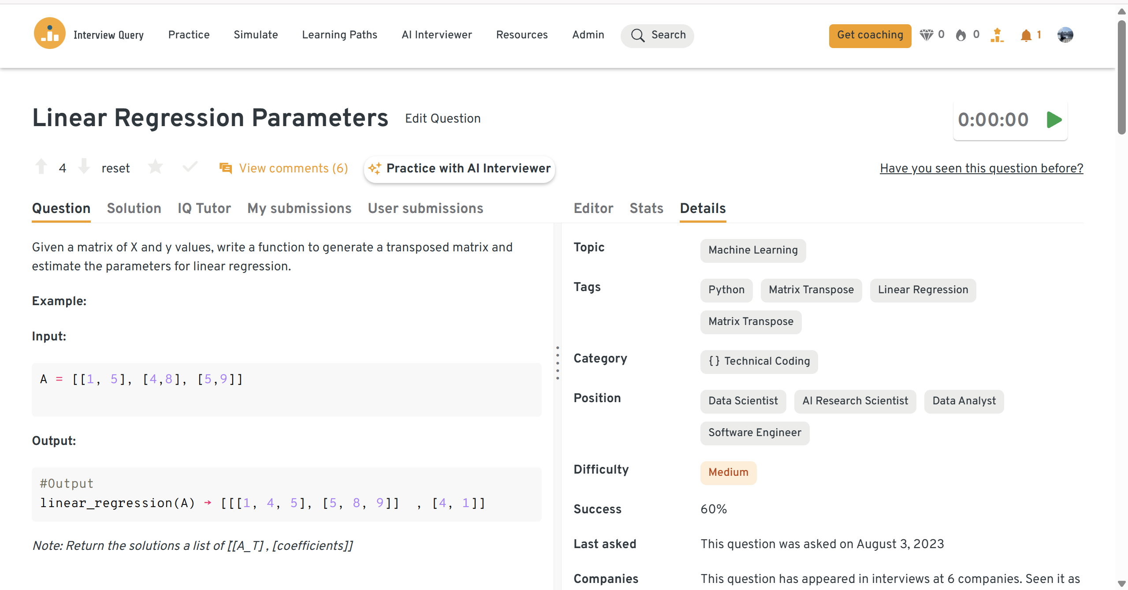Open the user profile avatar menu
Image resolution: width=1128 pixels, height=590 pixels.
pyautogui.click(x=1065, y=35)
